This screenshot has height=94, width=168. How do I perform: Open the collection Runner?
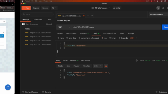click(x=45, y=8)
